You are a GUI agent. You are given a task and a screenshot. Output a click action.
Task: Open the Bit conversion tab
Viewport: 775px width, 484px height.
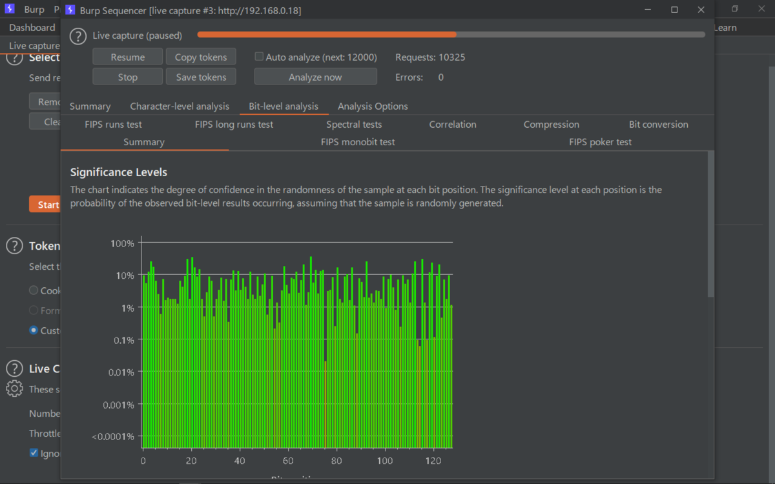point(659,124)
